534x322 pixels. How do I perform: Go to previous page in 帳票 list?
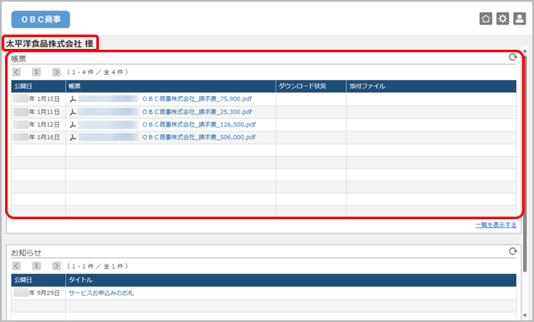point(16,72)
